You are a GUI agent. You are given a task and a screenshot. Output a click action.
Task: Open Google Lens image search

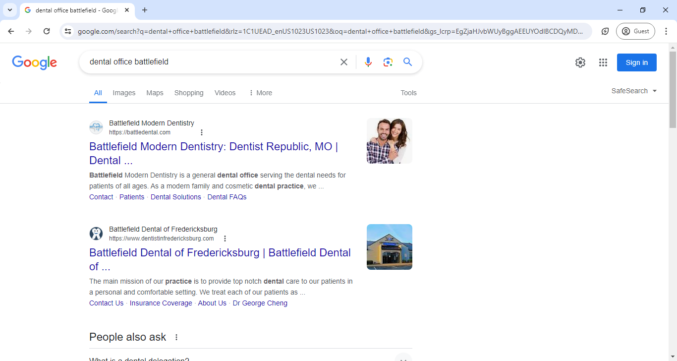[x=388, y=62]
